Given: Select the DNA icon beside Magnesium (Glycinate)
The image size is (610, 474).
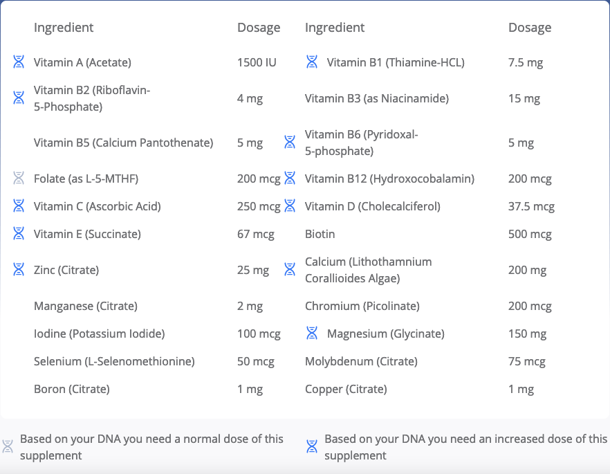Looking at the screenshot, I should [x=312, y=334].
